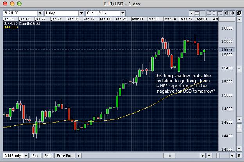This screenshot has width=244, height=162.
Task: Zoom out horizontally with bottom minus button
Action: (210, 156)
